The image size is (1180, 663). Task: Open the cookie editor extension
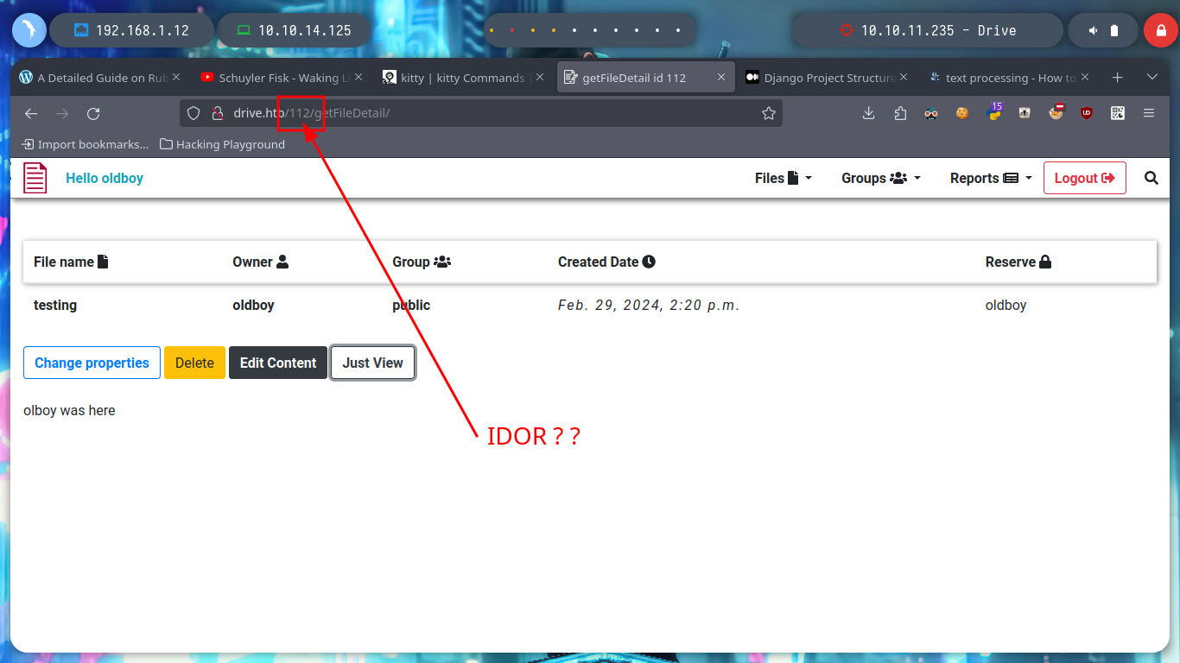[961, 113]
